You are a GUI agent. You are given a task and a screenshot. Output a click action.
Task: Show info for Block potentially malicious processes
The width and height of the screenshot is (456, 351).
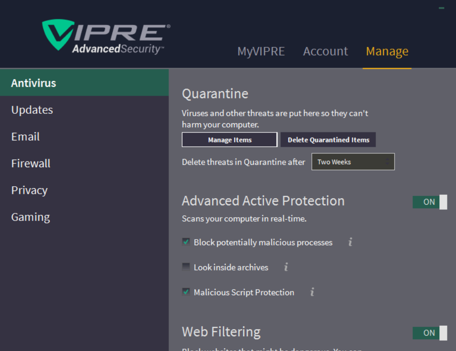click(x=350, y=242)
